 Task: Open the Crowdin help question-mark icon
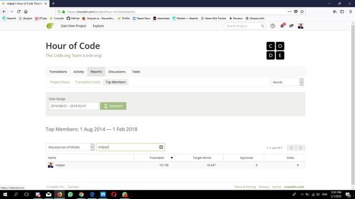(272, 26)
